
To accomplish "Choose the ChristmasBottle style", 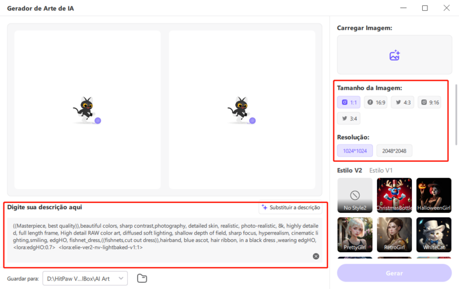I will click(x=394, y=195).
